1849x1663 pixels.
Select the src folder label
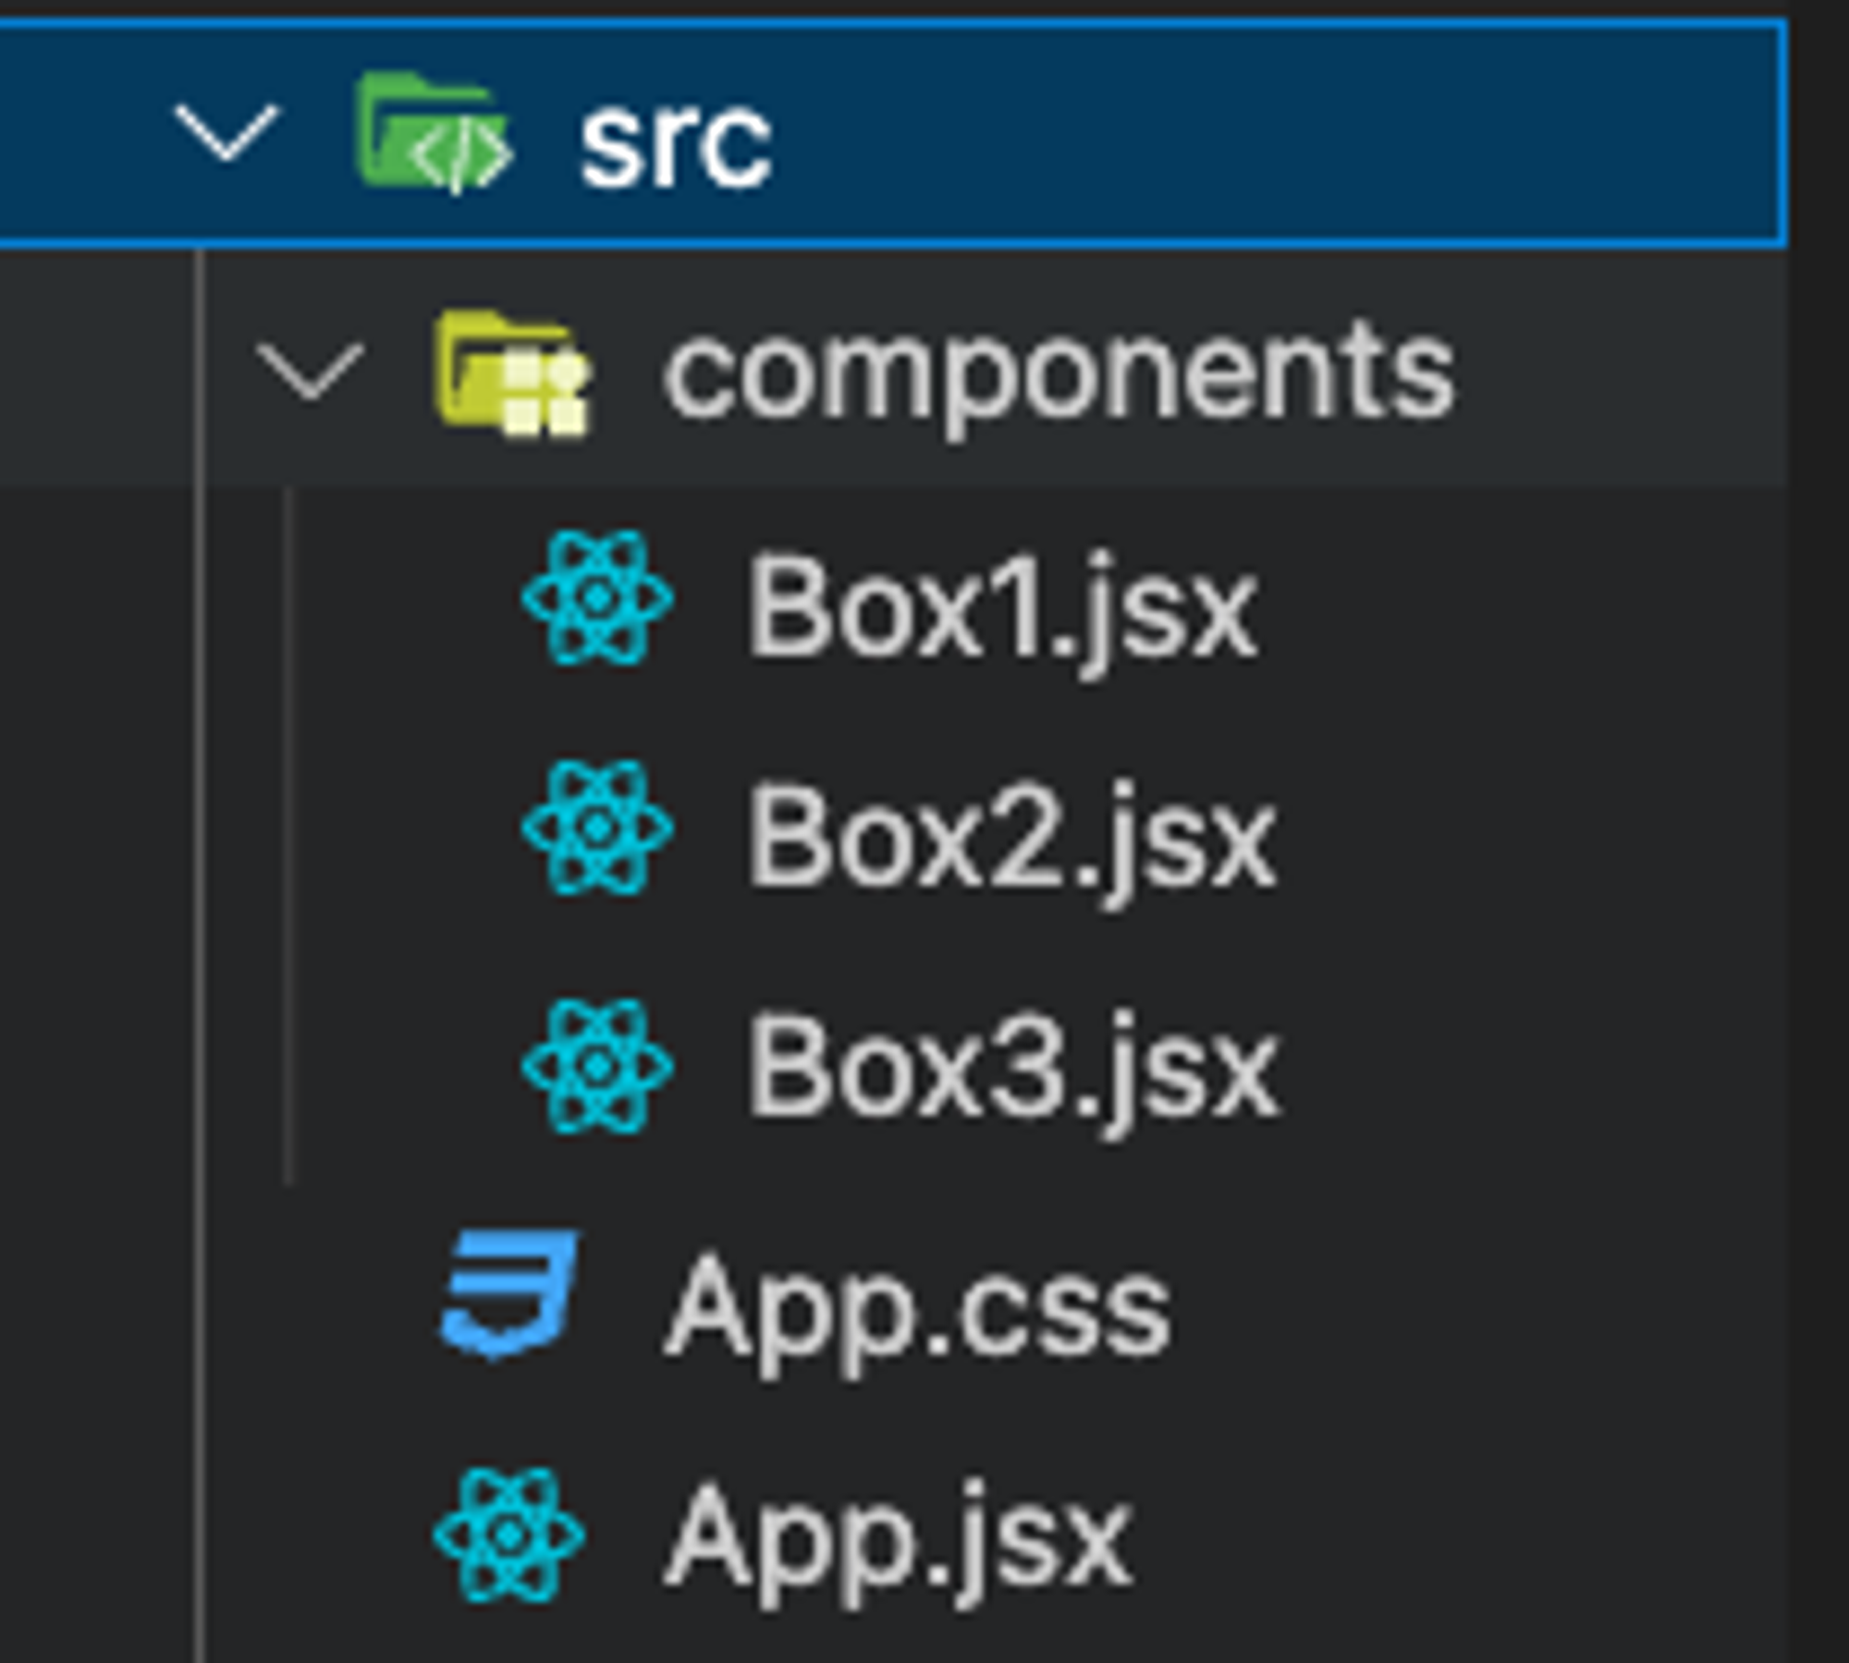point(675,143)
